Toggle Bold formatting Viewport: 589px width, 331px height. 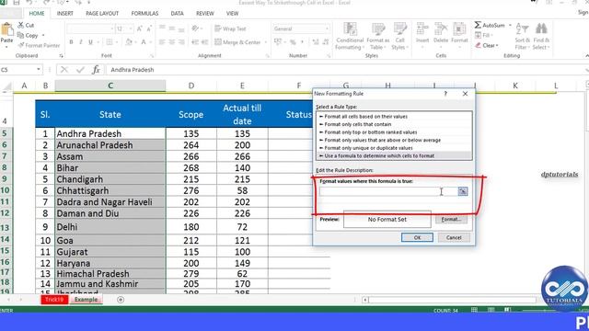click(71, 42)
